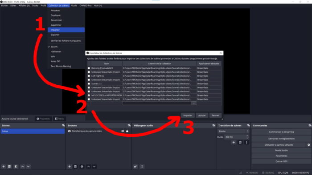Open the Outils menu
The width and height of the screenshot is (312, 175).
coord(74,5)
